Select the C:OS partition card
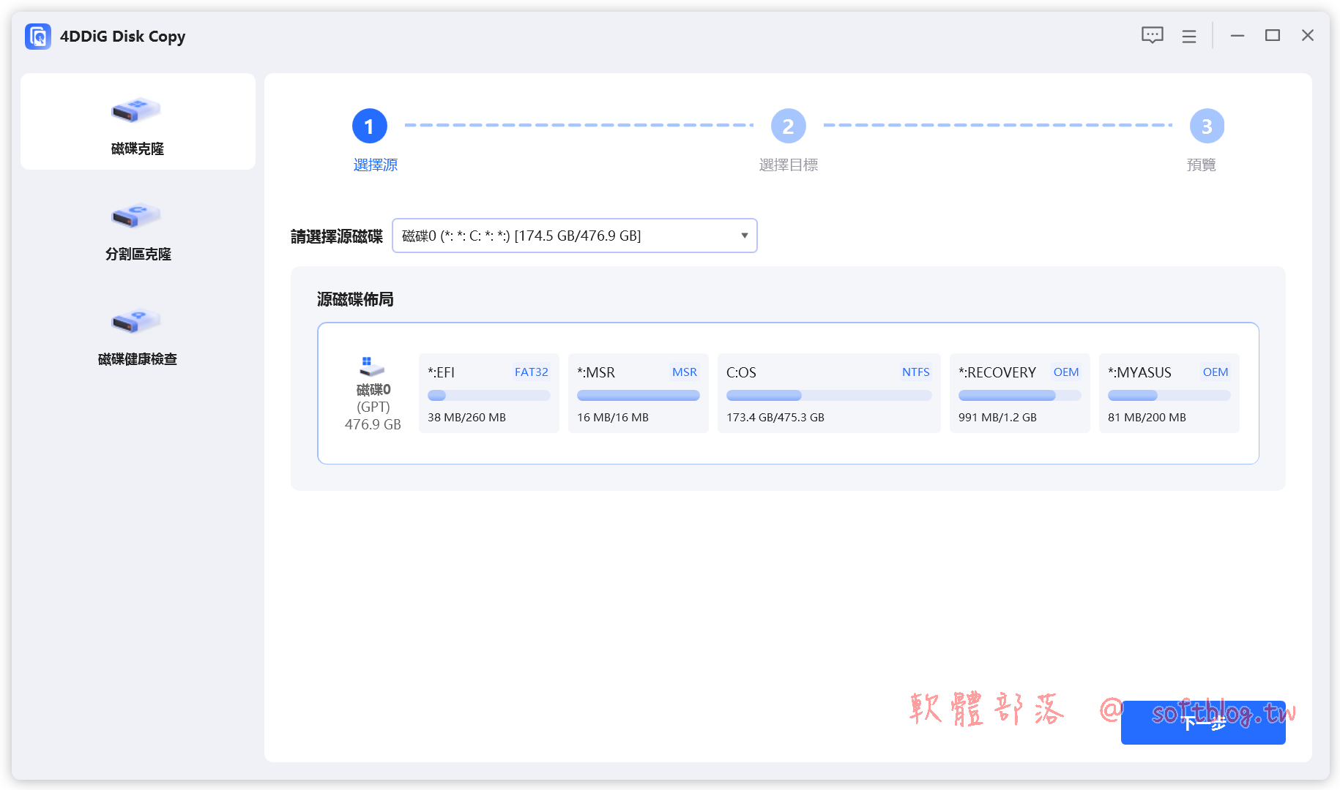1340x790 pixels. coord(829,393)
